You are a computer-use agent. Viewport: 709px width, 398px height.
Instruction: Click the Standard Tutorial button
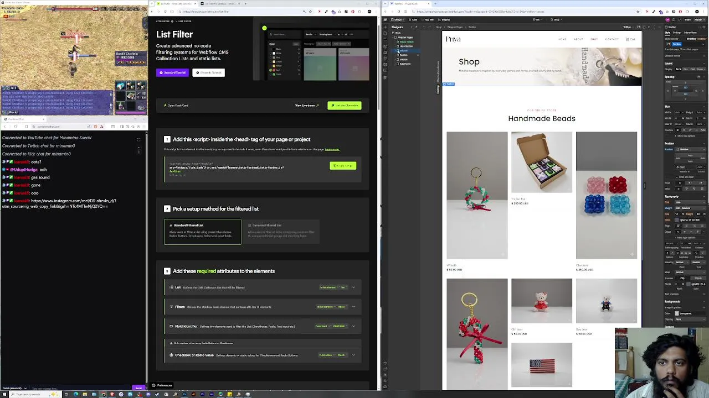click(173, 72)
